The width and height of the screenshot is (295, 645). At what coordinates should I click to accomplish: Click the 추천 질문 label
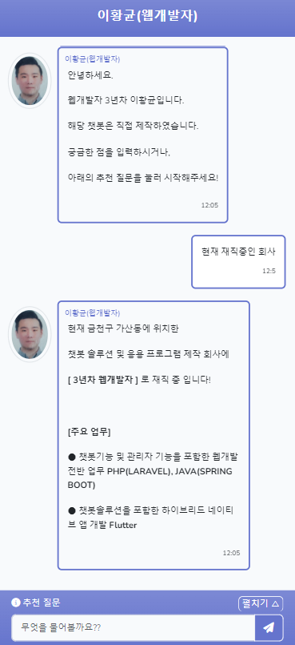[42, 603]
